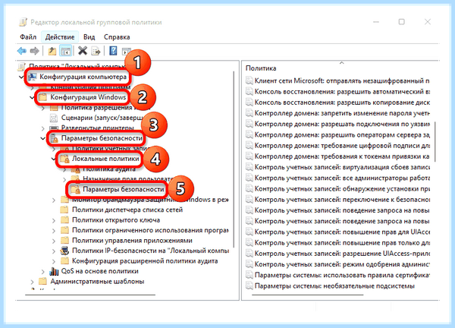The height and width of the screenshot is (328, 455).
Task: Select Контроль учетных записей: повышение прав для UIAccess
Action: tap(342, 232)
